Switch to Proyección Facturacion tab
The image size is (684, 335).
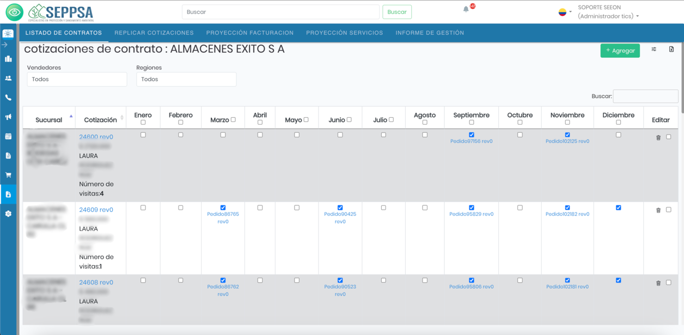click(x=250, y=33)
